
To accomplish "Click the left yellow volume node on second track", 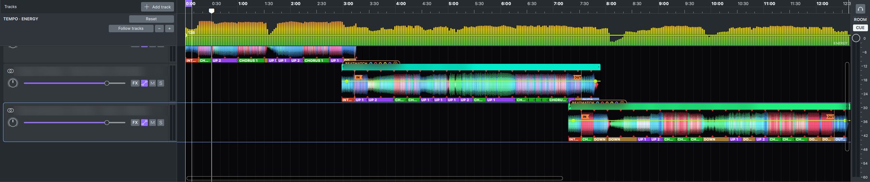I will pyautogui.click(x=347, y=81).
